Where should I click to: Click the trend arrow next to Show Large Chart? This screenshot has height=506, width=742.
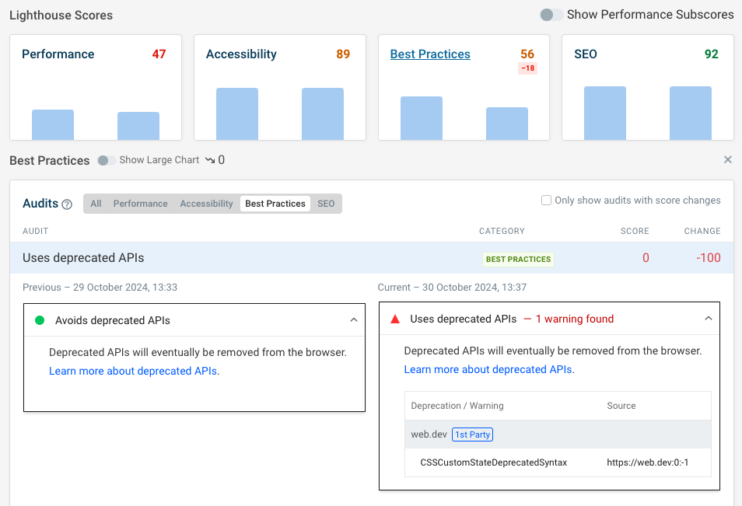coord(210,160)
